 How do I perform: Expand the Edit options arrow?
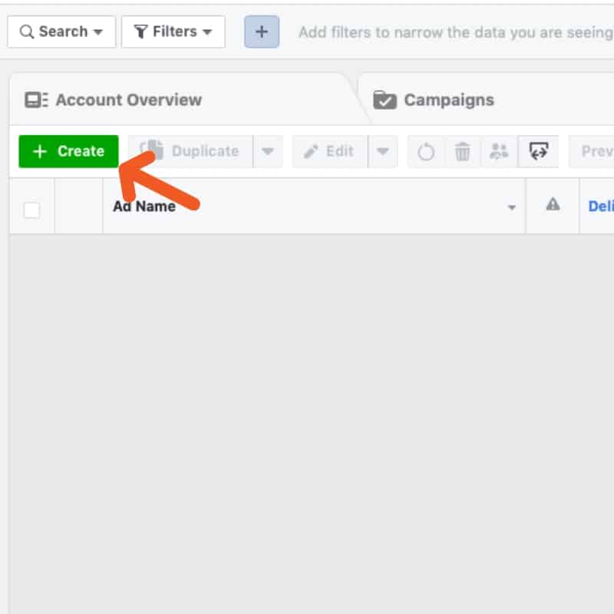coord(382,151)
